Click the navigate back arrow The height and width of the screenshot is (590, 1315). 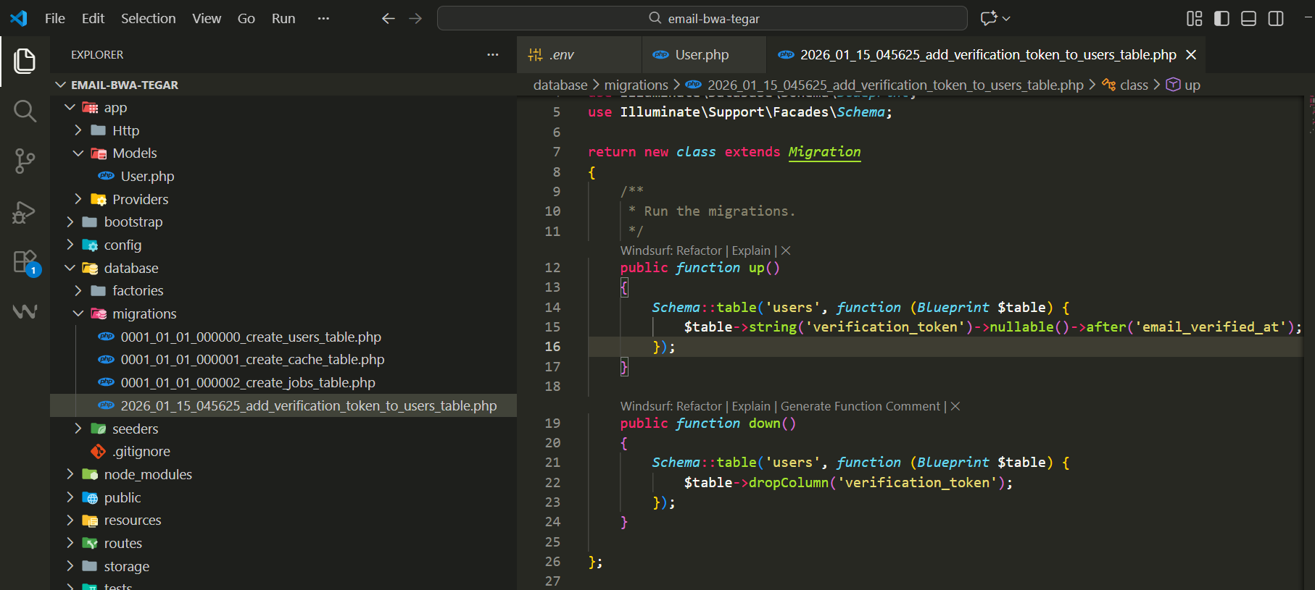click(388, 19)
